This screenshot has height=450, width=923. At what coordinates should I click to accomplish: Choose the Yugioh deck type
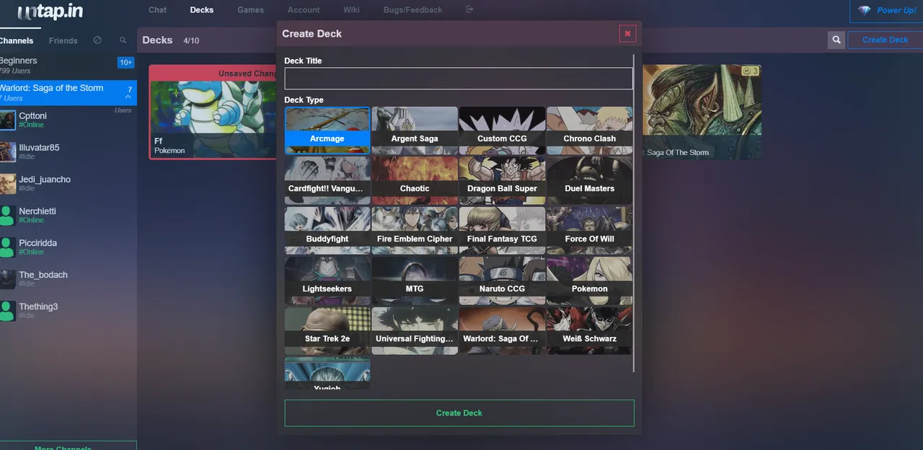pos(327,374)
